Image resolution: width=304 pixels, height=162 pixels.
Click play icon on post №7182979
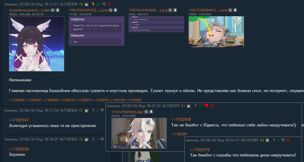[x=189, y=106]
